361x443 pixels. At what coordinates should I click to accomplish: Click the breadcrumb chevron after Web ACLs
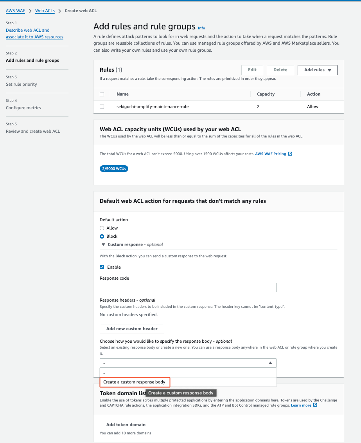point(59,11)
